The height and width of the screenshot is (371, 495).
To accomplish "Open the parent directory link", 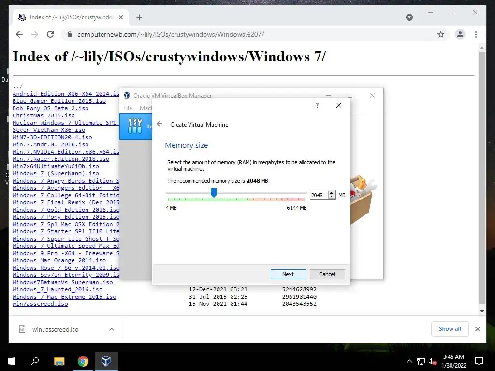I will pos(18,86).
